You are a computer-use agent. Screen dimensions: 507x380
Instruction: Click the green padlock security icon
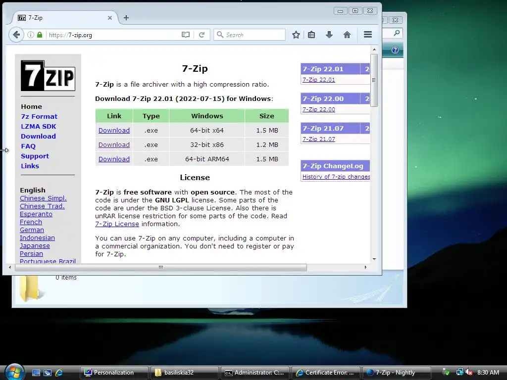click(x=40, y=35)
